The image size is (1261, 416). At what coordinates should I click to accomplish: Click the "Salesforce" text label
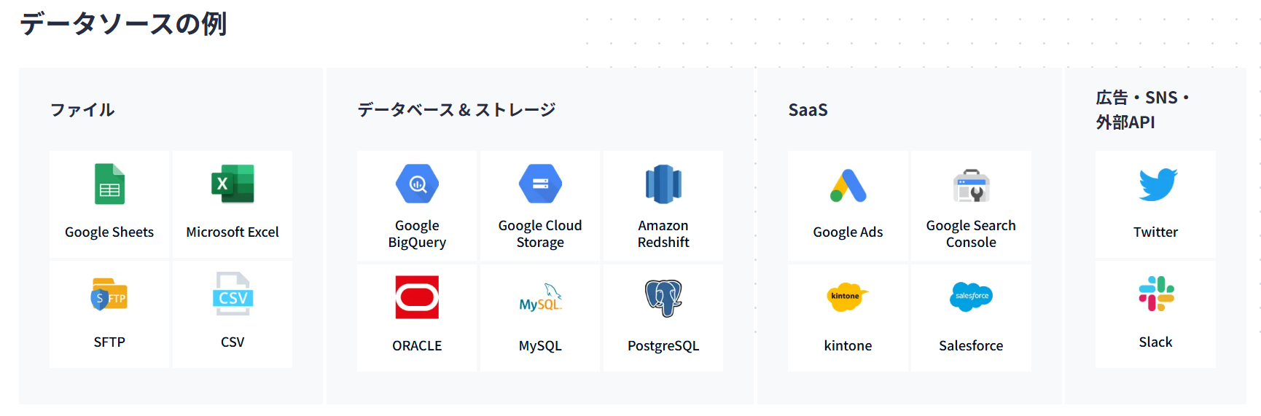[971, 346]
